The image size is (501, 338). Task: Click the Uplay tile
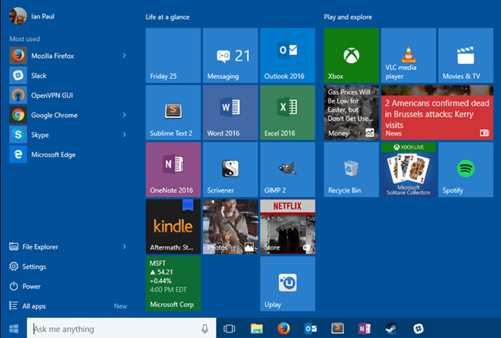(287, 283)
